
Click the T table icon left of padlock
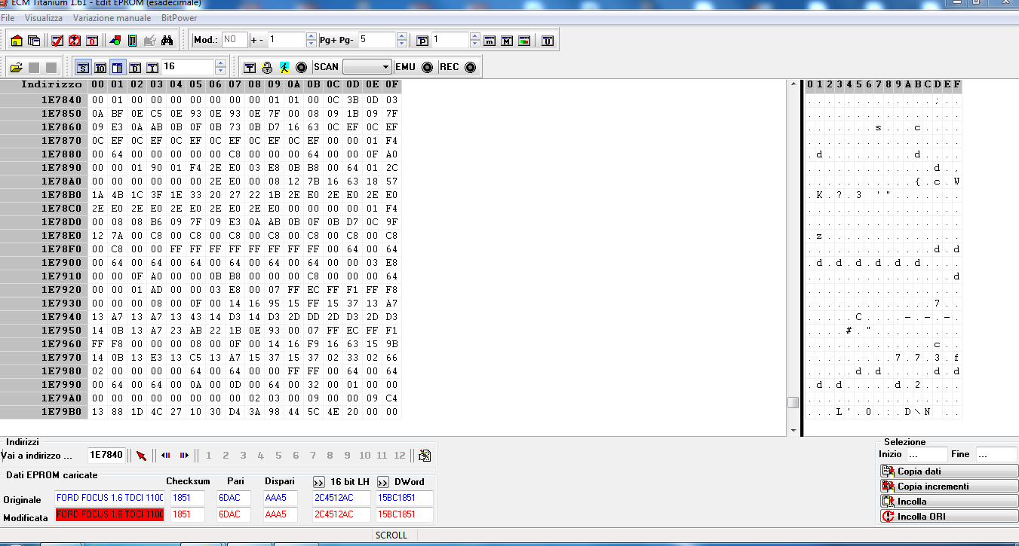tap(250, 67)
